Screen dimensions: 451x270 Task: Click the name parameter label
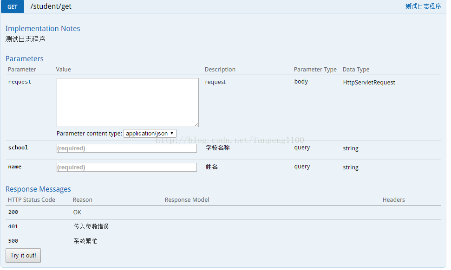15,167
